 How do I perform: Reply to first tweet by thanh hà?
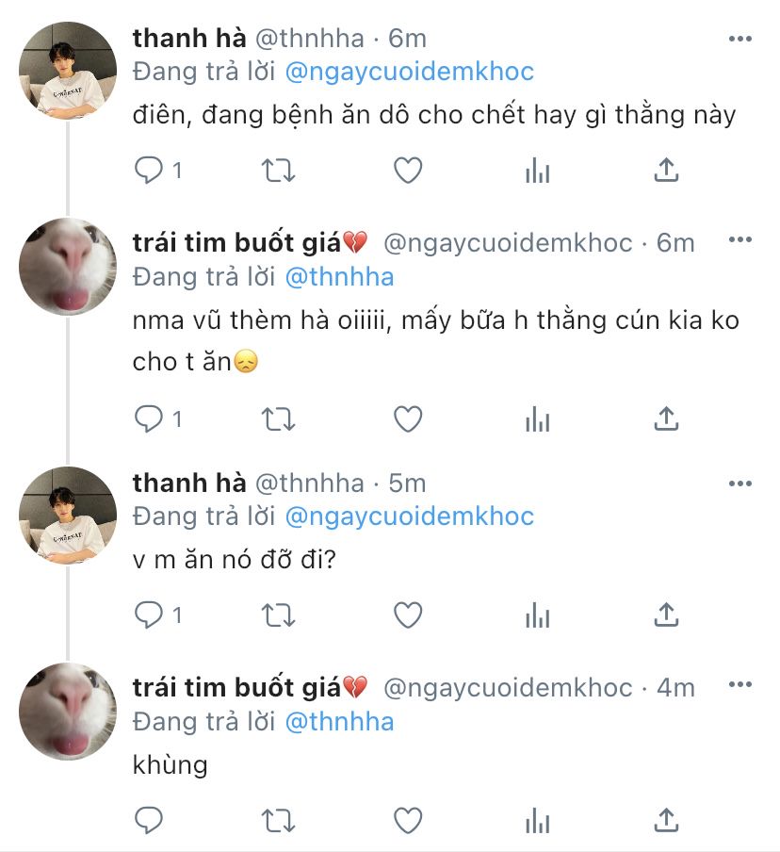pos(149,171)
